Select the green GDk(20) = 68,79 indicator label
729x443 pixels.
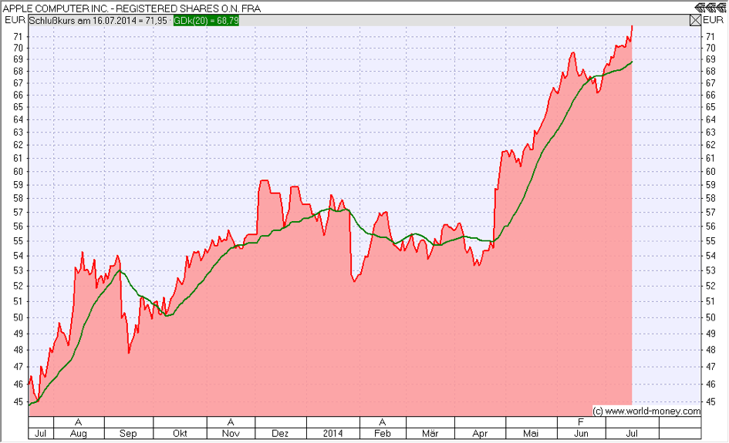(206, 21)
